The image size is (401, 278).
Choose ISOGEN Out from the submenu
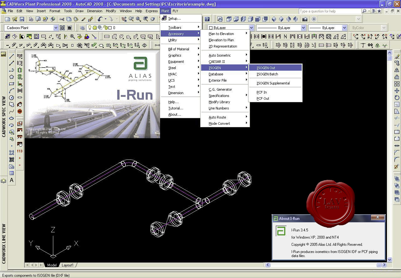[x=275, y=68]
